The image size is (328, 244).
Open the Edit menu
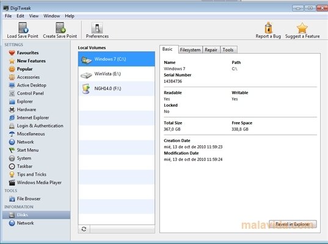pos(20,16)
